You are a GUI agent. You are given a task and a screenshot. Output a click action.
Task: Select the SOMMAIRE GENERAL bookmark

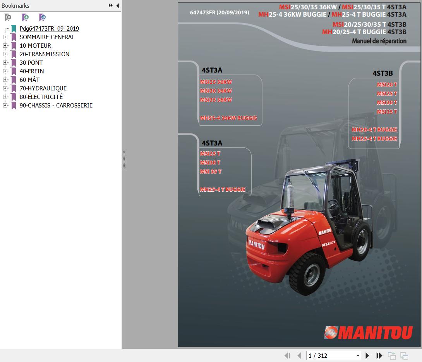(47, 37)
